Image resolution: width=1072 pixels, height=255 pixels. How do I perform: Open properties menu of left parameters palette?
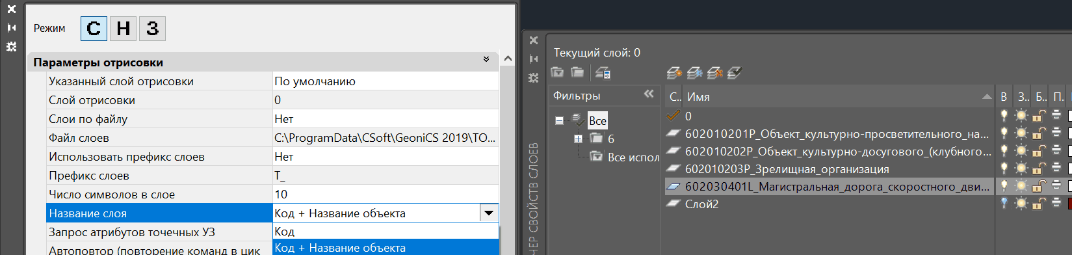tap(11, 46)
